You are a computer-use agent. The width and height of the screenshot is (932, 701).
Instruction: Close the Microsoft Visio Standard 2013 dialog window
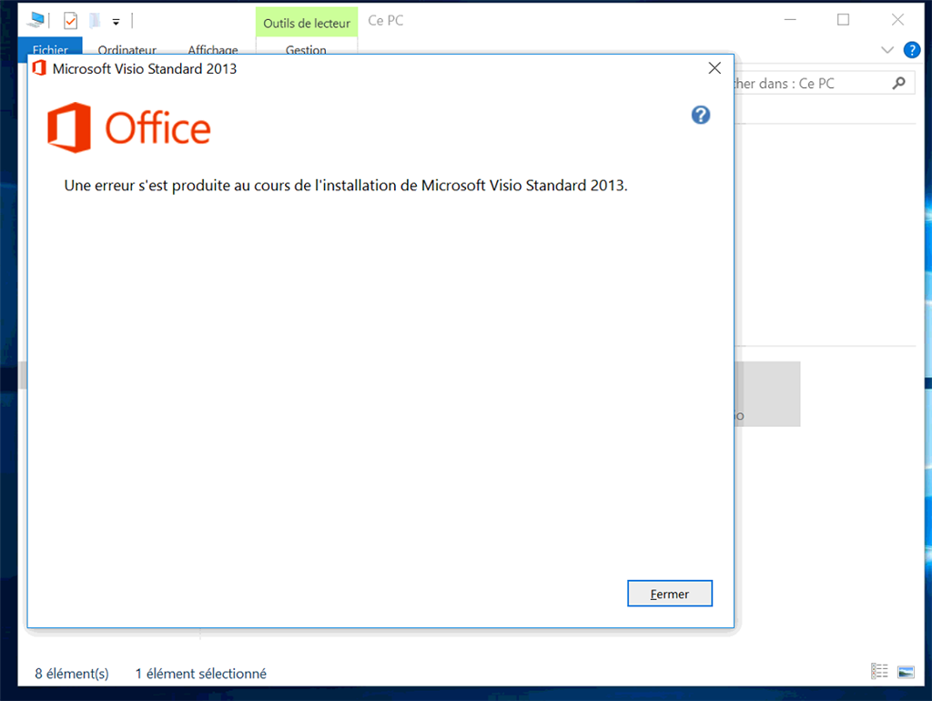(x=714, y=68)
